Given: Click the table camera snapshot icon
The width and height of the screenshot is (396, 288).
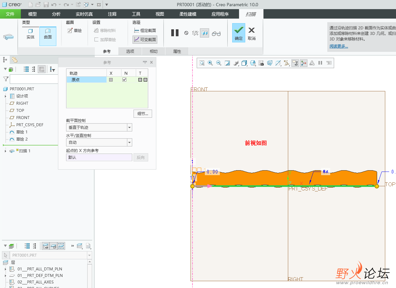Looking at the screenshot, I should [x=261, y=63].
